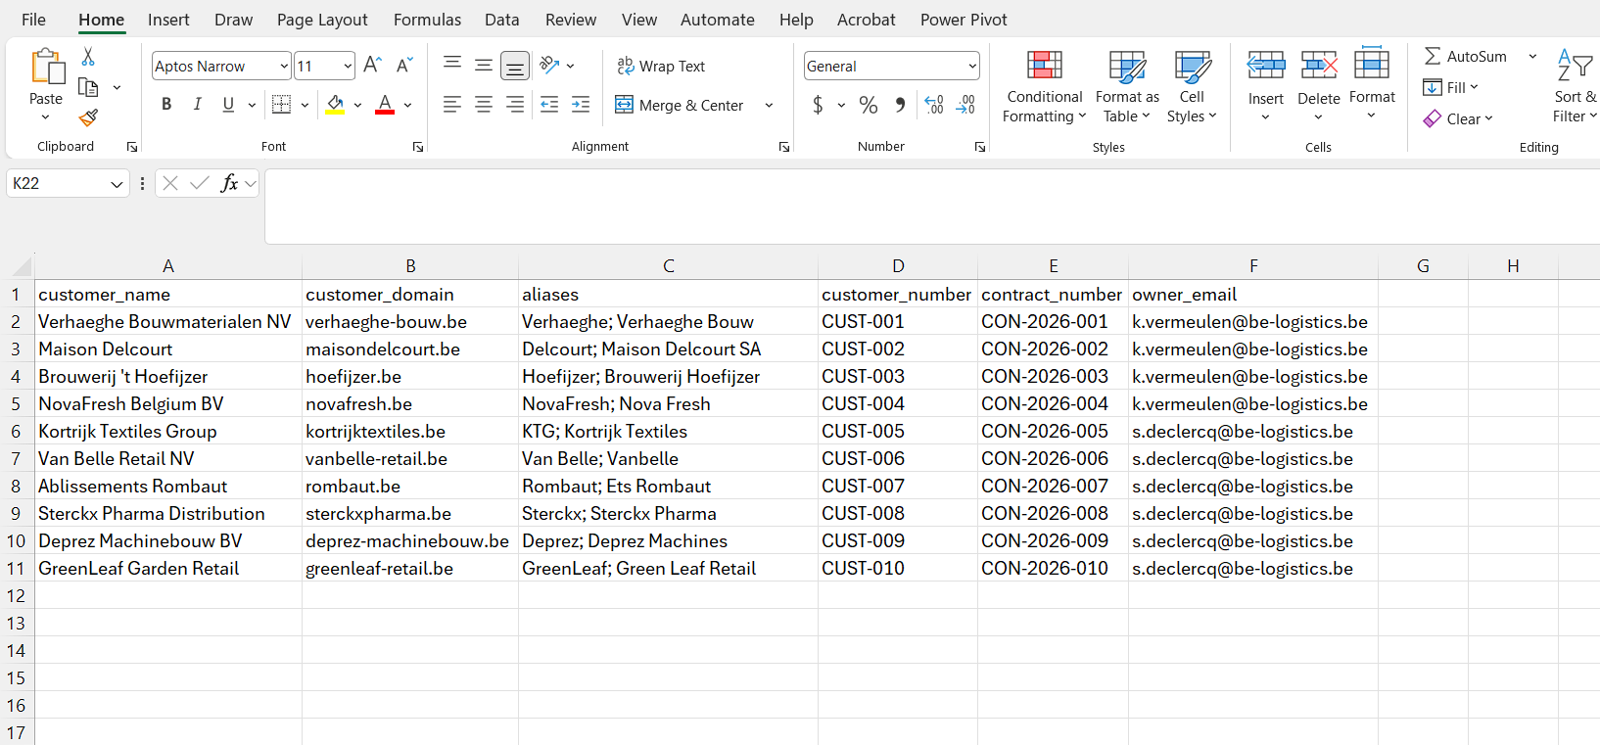Click the Insert cells icon
Viewport: 1600px width, 745px height.
point(1266,67)
